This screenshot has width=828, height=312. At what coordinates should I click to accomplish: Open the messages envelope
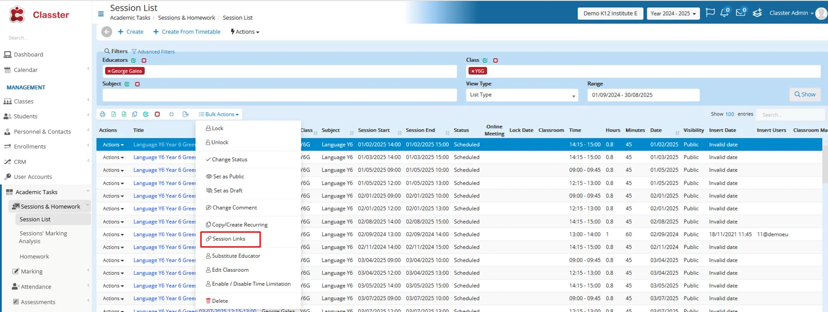(740, 13)
